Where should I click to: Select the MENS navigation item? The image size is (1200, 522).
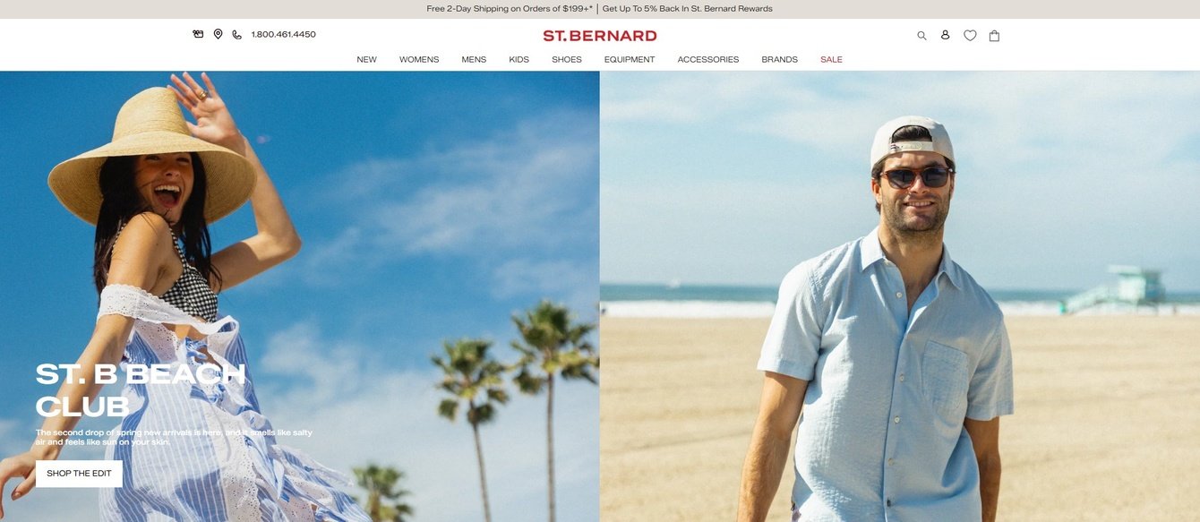tap(474, 60)
